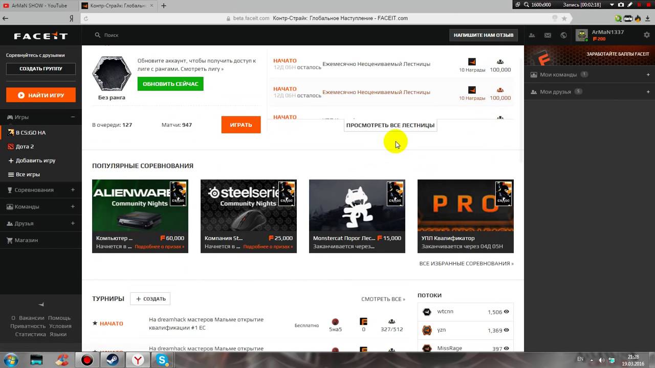Screen dimensions: 655x368
Task: Click the СОЗДАТЬ ГРУППУ button
Action: click(x=41, y=68)
